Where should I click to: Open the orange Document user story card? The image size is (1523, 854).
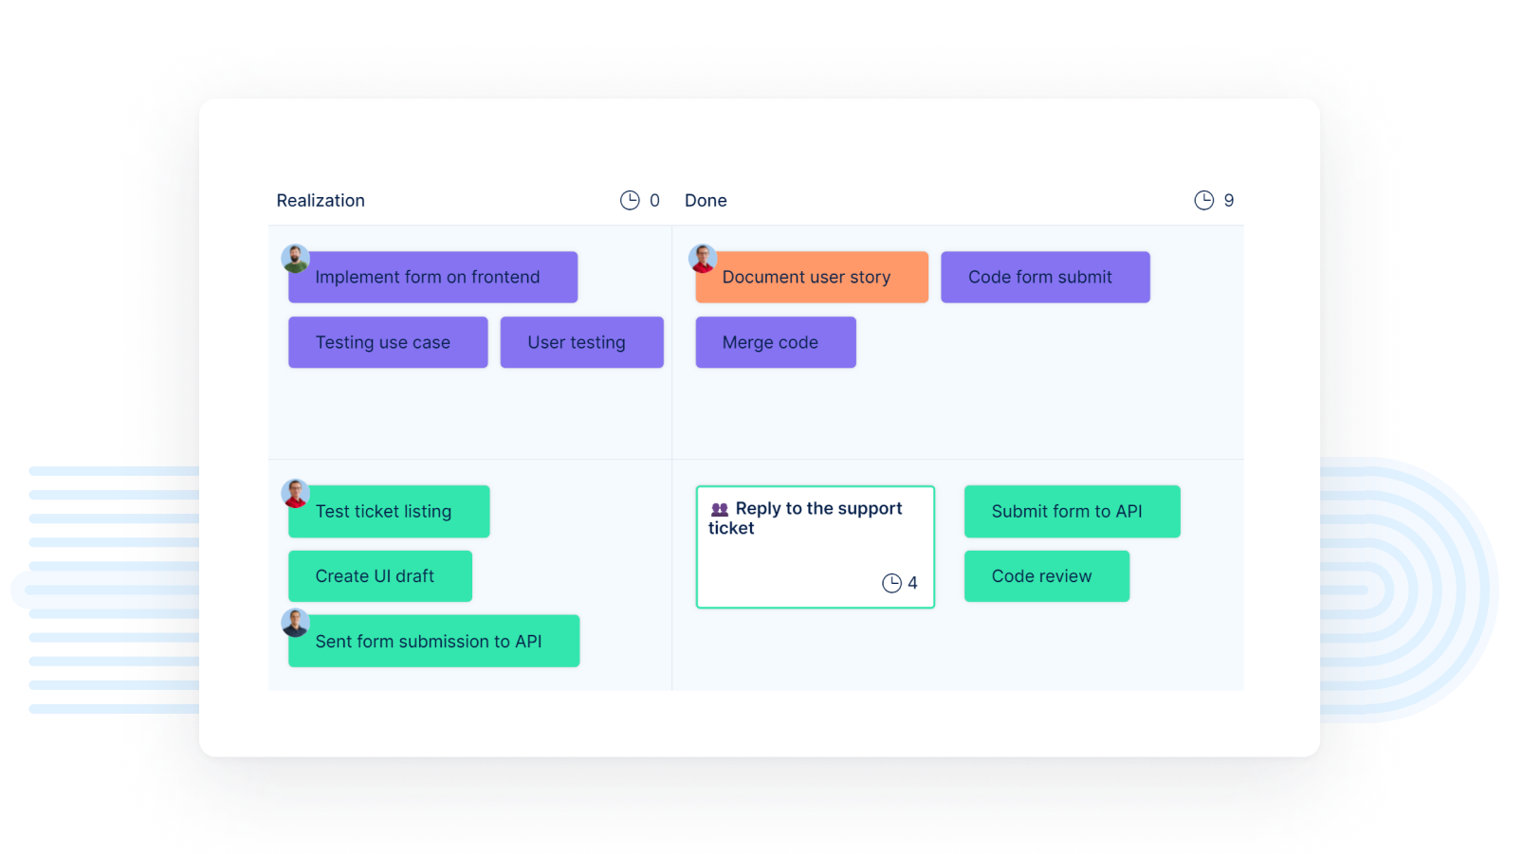point(811,278)
